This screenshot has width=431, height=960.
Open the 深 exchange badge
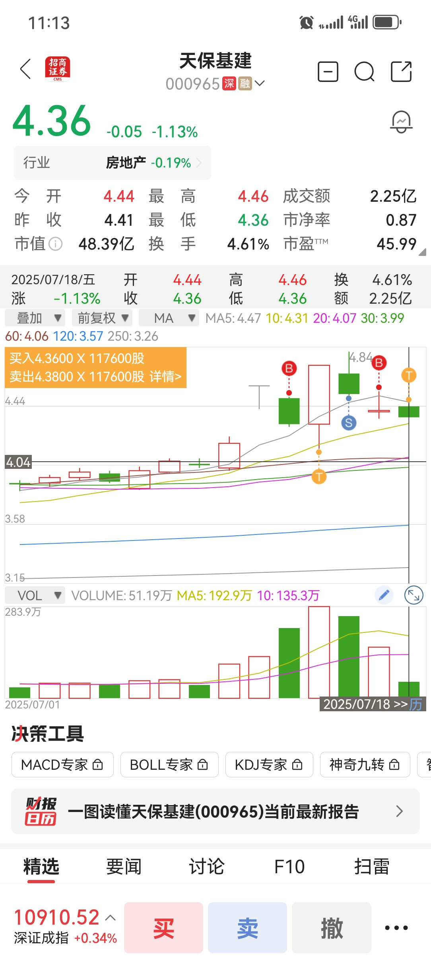(x=229, y=83)
